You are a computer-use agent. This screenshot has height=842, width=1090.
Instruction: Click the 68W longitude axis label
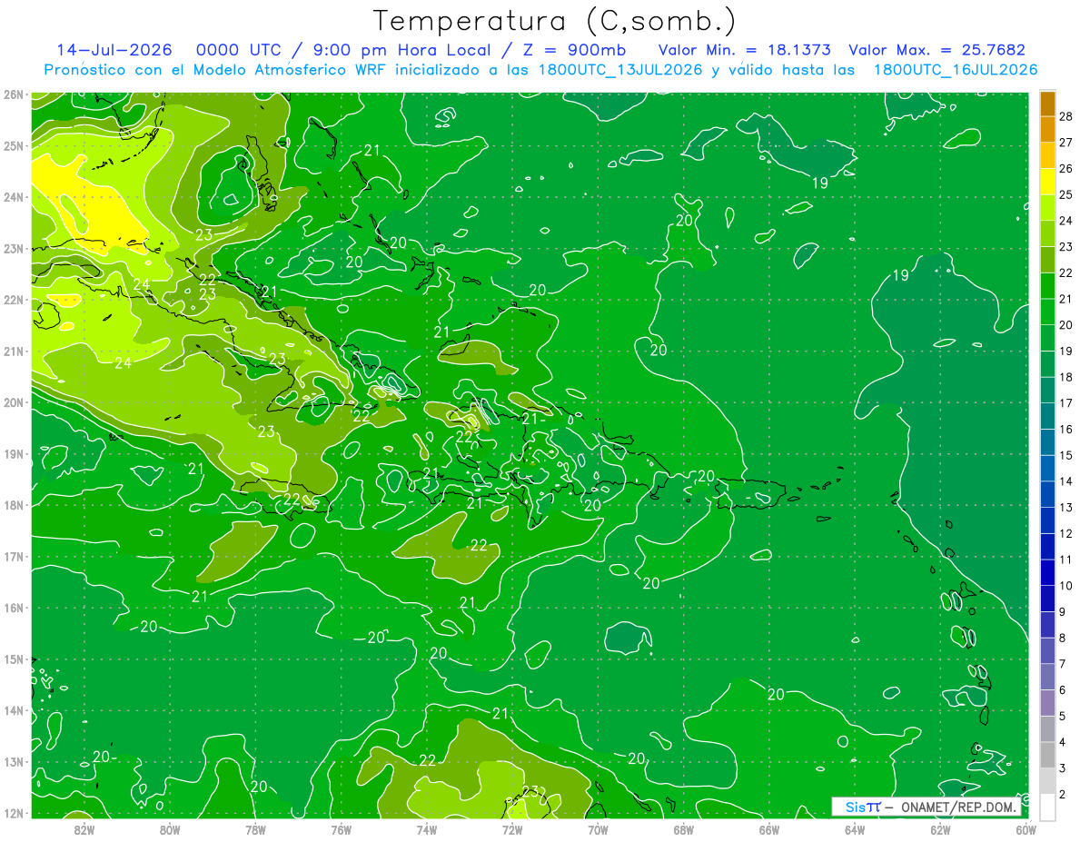click(x=683, y=829)
